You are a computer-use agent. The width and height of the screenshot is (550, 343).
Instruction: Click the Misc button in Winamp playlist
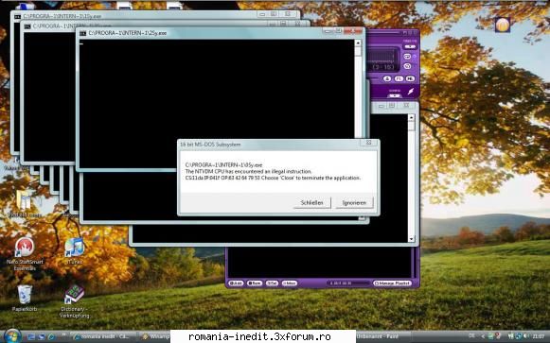290,283
